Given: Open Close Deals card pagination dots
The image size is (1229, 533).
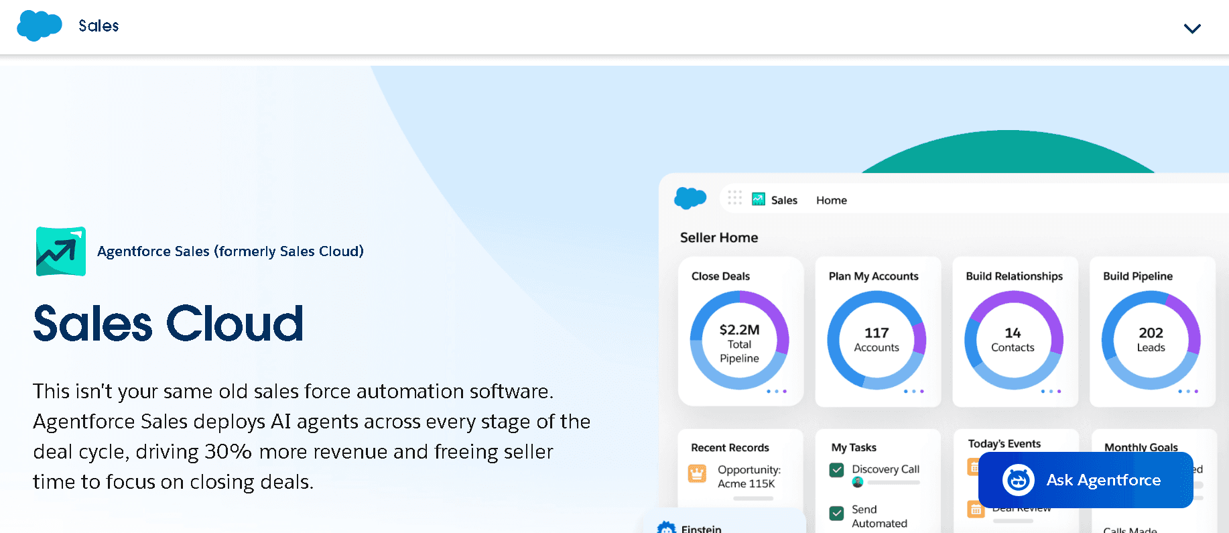Looking at the screenshot, I should [x=777, y=392].
